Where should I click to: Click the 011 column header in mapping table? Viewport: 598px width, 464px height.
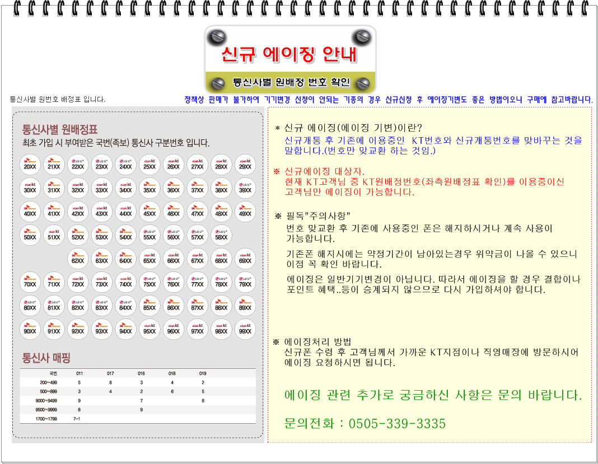pos(79,373)
